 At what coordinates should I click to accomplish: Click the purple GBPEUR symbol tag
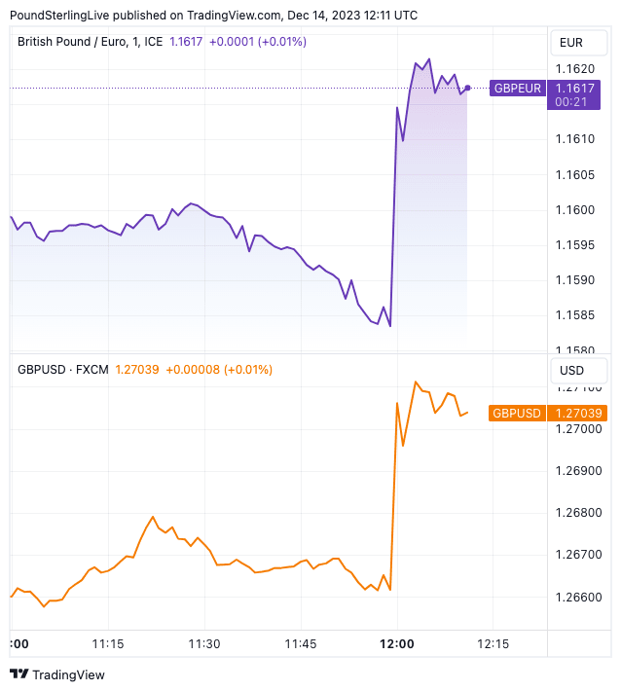pyautogui.click(x=517, y=89)
